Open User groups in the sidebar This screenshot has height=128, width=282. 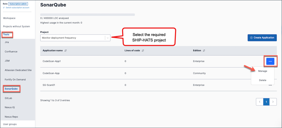point(10,124)
